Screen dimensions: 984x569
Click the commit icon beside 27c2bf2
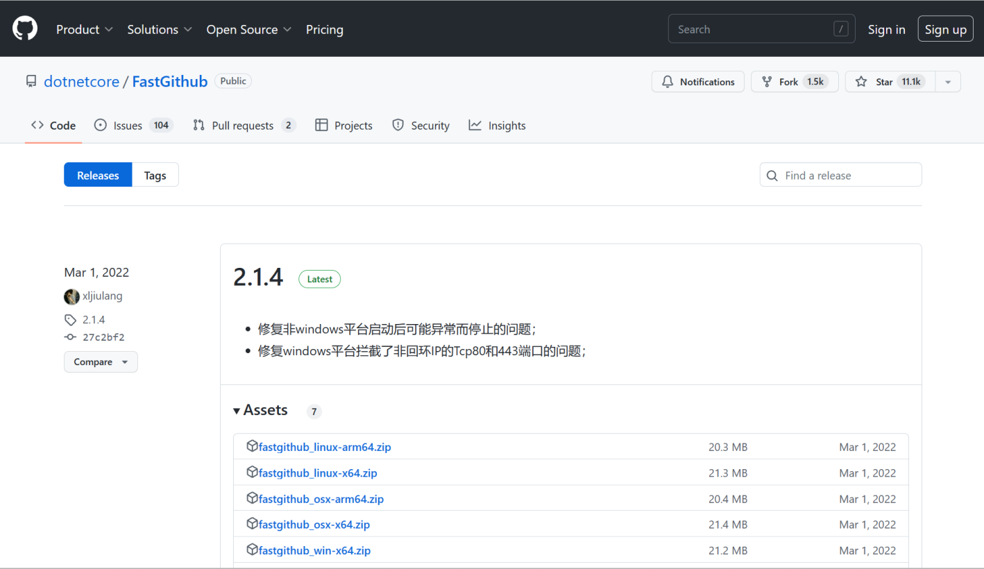pyautogui.click(x=70, y=337)
